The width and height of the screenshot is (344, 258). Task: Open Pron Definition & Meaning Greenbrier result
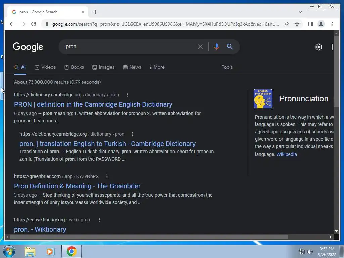pyautogui.click(x=77, y=186)
